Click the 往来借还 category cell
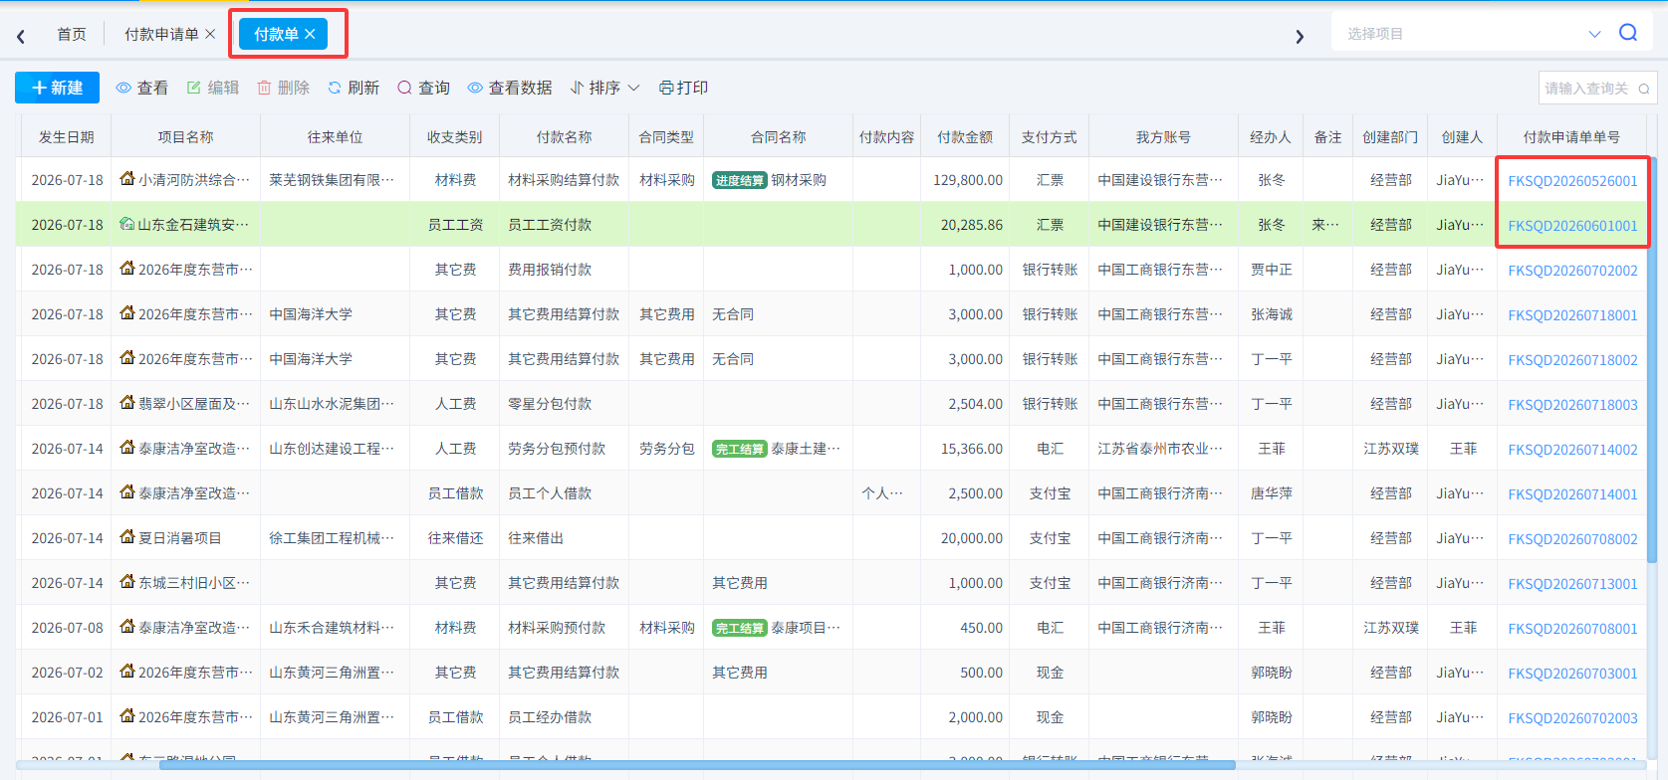 (455, 538)
